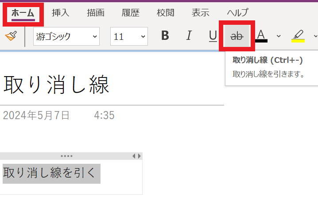Click the page title 取り消し線

56,85
